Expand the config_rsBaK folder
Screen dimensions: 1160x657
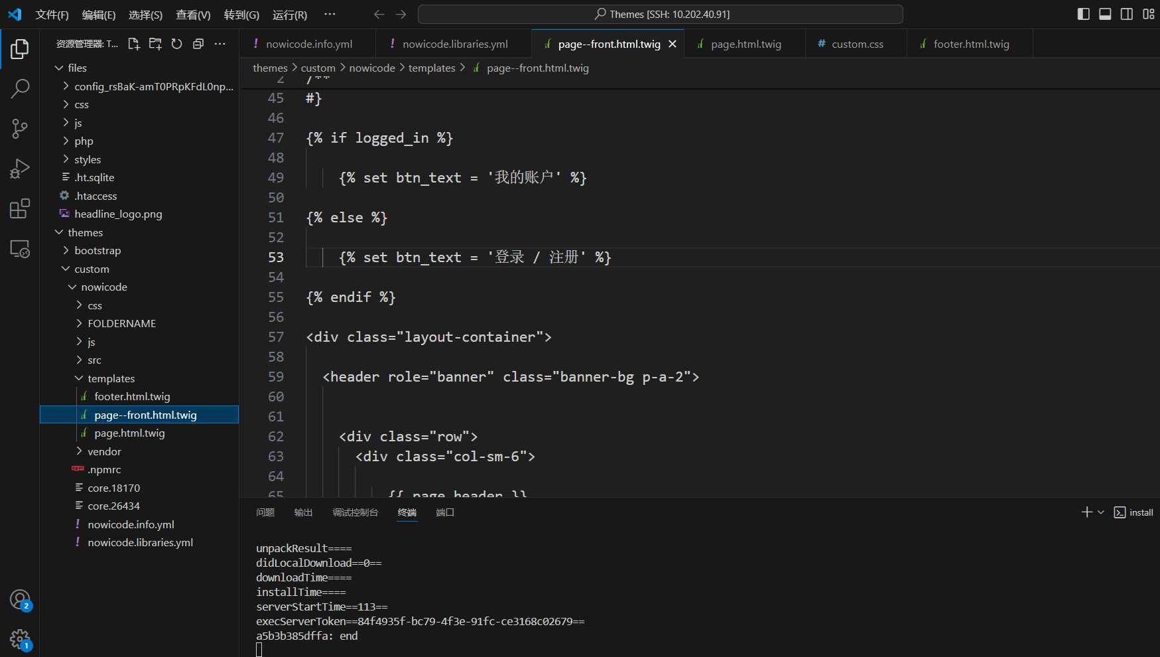click(139, 86)
